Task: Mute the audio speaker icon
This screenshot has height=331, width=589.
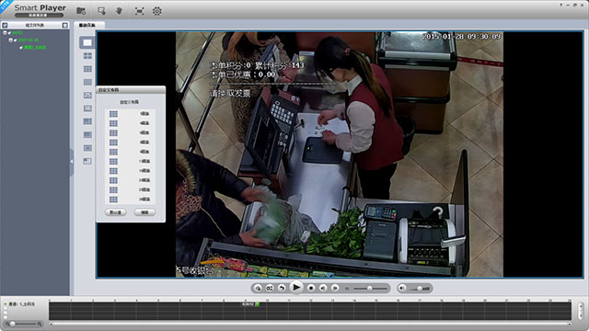Action: point(402,288)
